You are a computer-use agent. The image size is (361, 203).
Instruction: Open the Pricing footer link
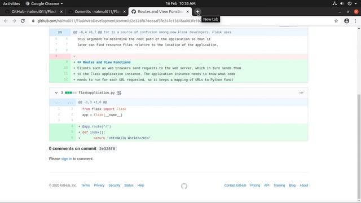pos(255,186)
